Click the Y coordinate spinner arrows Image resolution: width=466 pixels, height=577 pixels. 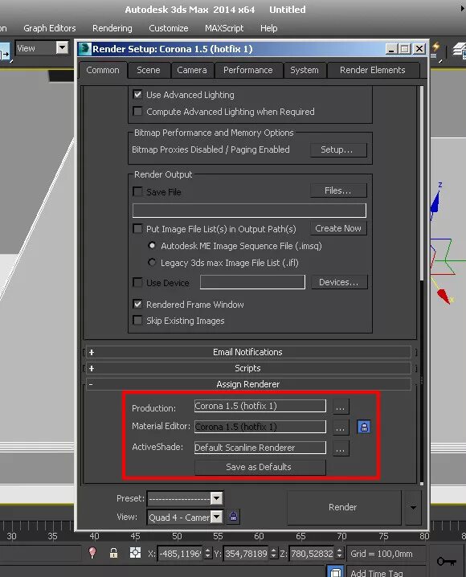[x=274, y=553]
